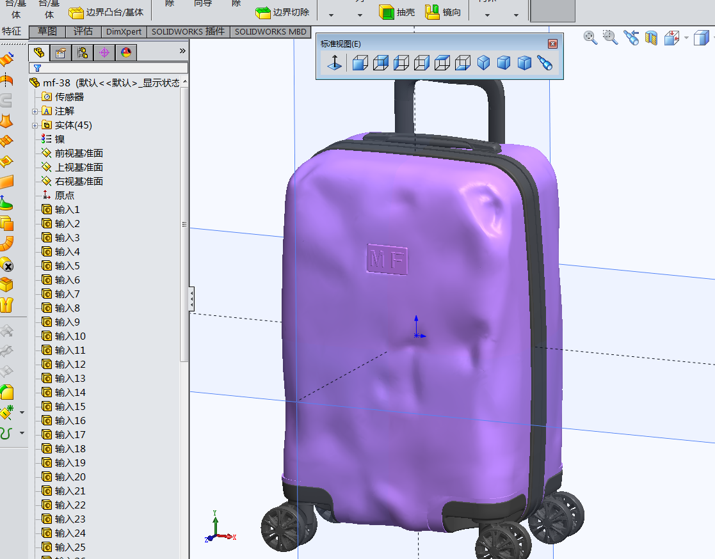Click the filter funnel icon
Viewport: 715px width, 559px height.
coord(37,68)
